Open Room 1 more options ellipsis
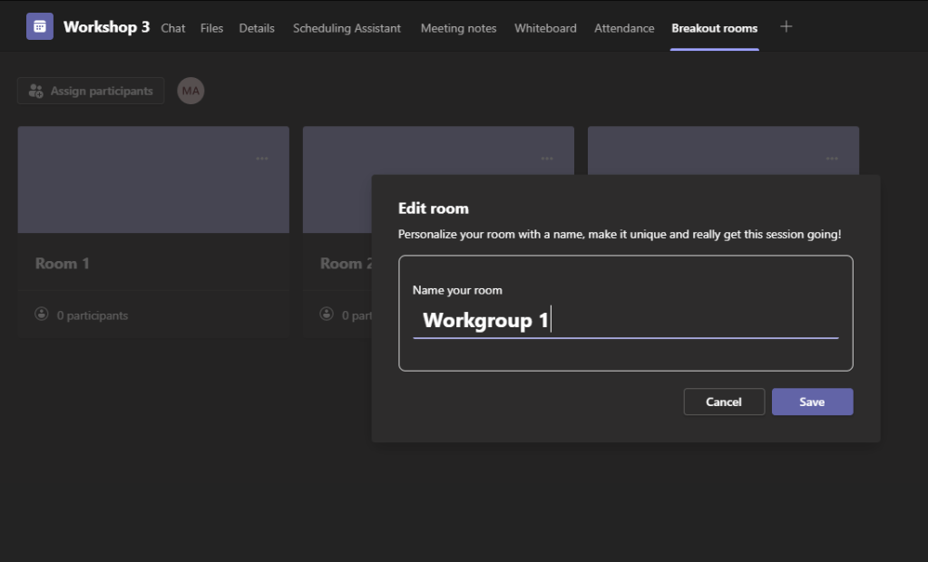 coord(262,159)
